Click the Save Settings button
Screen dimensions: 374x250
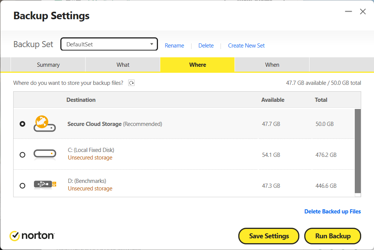click(269, 236)
